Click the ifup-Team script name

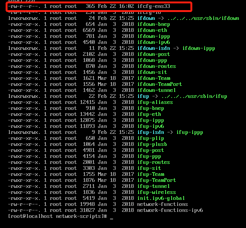click(151, 174)
